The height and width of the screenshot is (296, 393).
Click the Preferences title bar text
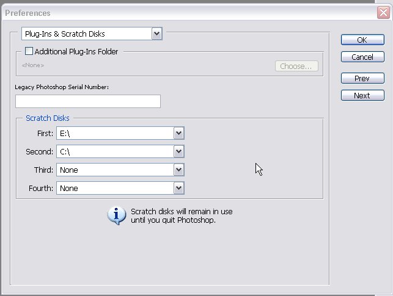(28, 13)
